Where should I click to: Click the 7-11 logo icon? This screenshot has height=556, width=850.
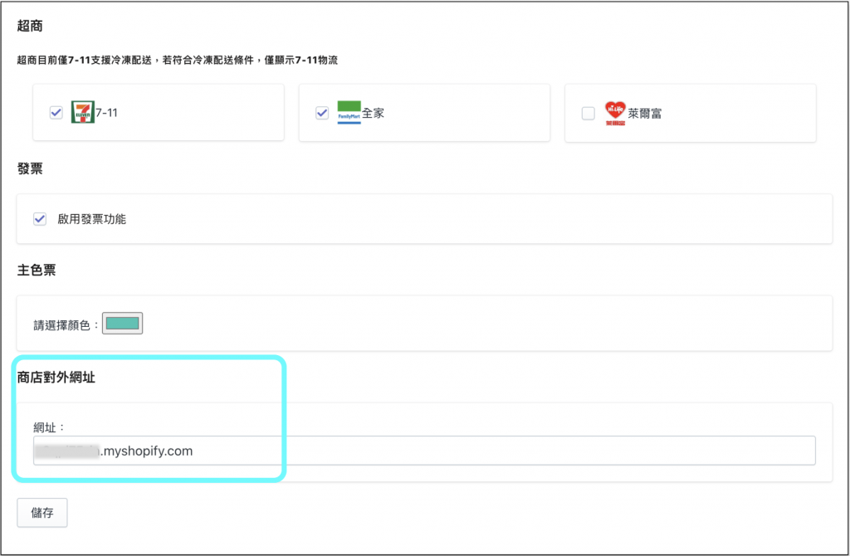pyautogui.click(x=83, y=112)
